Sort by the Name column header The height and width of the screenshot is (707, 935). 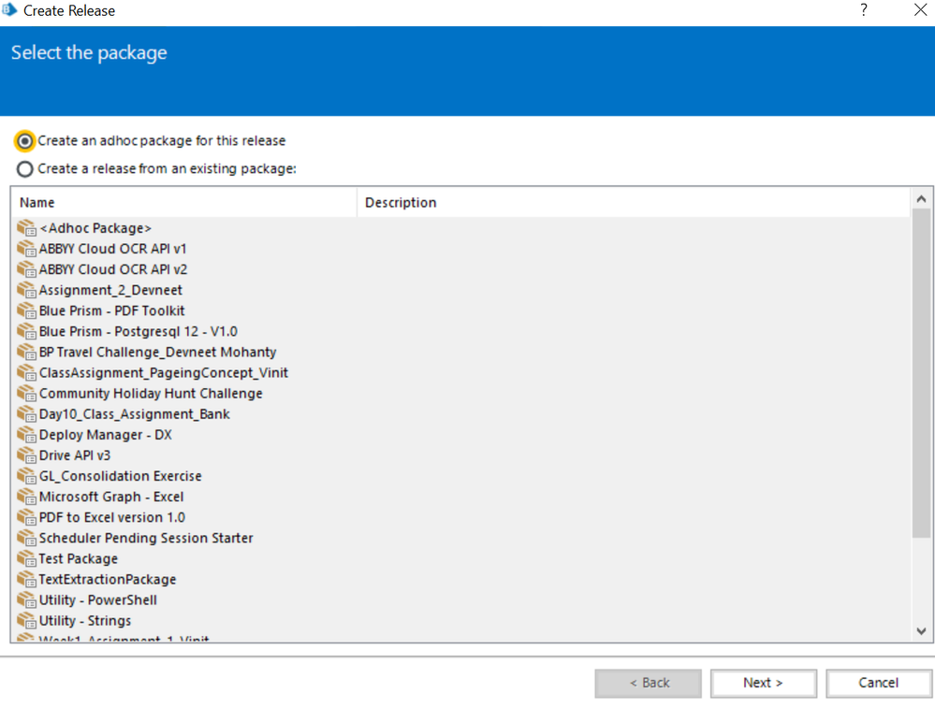point(183,203)
